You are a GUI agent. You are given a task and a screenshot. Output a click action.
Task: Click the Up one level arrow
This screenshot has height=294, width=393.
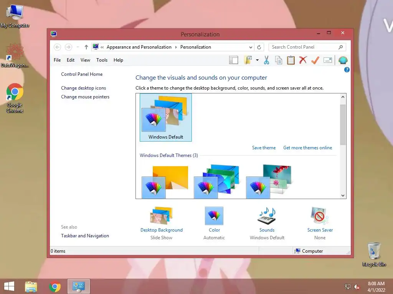[x=86, y=47]
